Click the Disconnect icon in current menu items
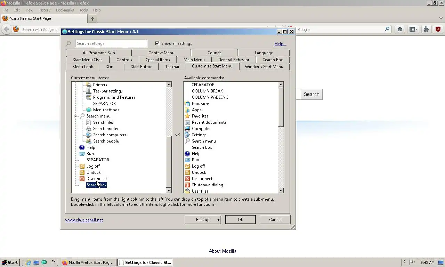The height and width of the screenshot is (267, 445). pyautogui.click(x=82, y=179)
